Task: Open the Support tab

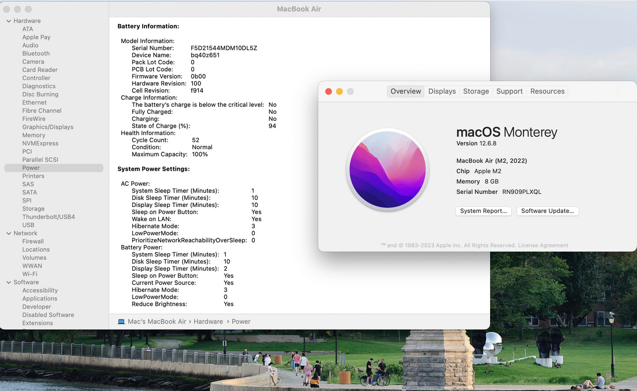Action: tap(510, 91)
